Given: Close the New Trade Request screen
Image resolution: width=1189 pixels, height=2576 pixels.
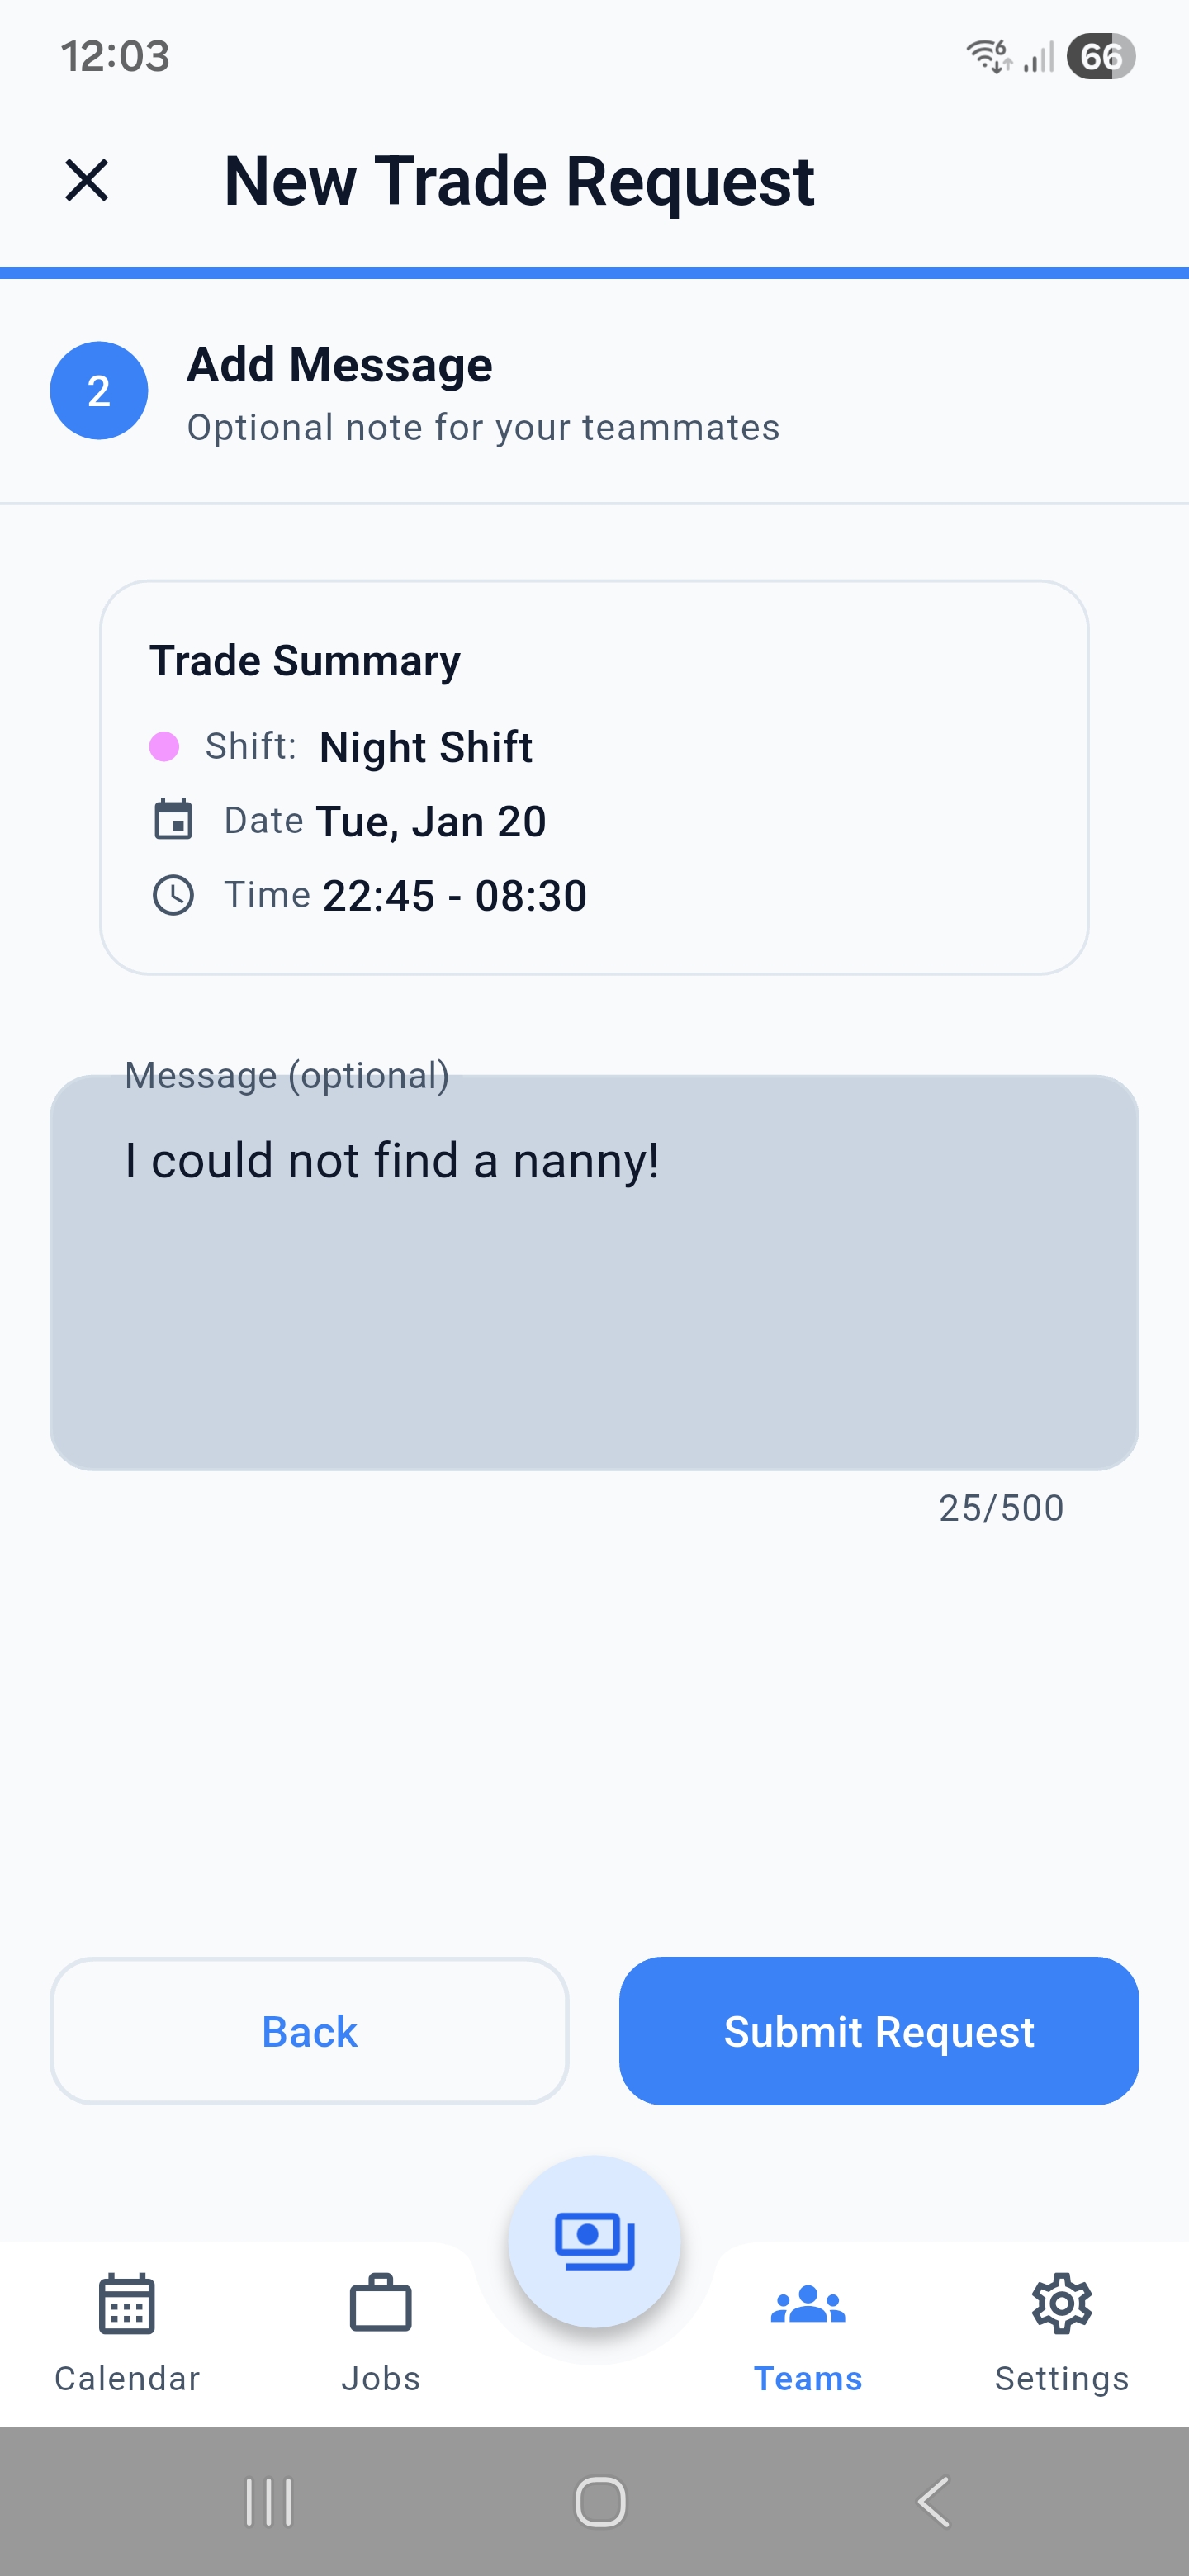Looking at the screenshot, I should pyautogui.click(x=87, y=181).
